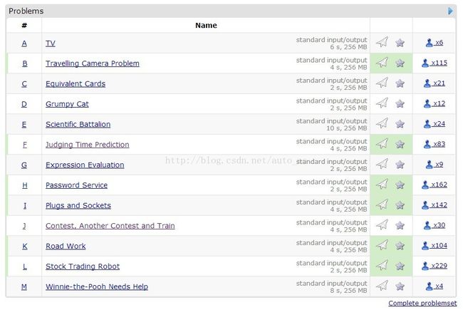This screenshot has width=463, height=310.
Task: Open Winnie-the-Pooh Needs Help problem
Action: pos(97,287)
